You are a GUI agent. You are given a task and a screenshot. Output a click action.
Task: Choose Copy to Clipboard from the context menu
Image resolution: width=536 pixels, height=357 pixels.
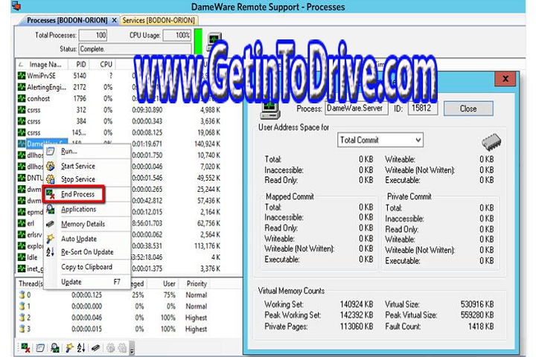[x=88, y=267]
